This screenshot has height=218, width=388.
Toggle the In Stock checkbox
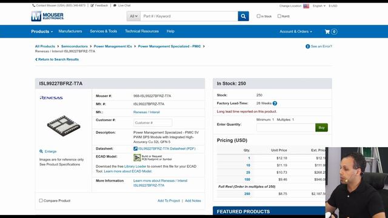click(x=259, y=16)
